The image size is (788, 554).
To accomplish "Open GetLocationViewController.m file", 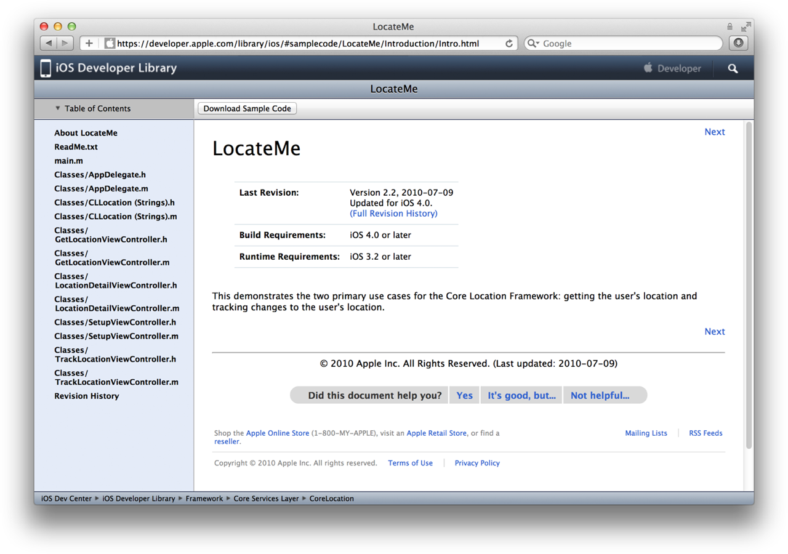I will click(112, 258).
